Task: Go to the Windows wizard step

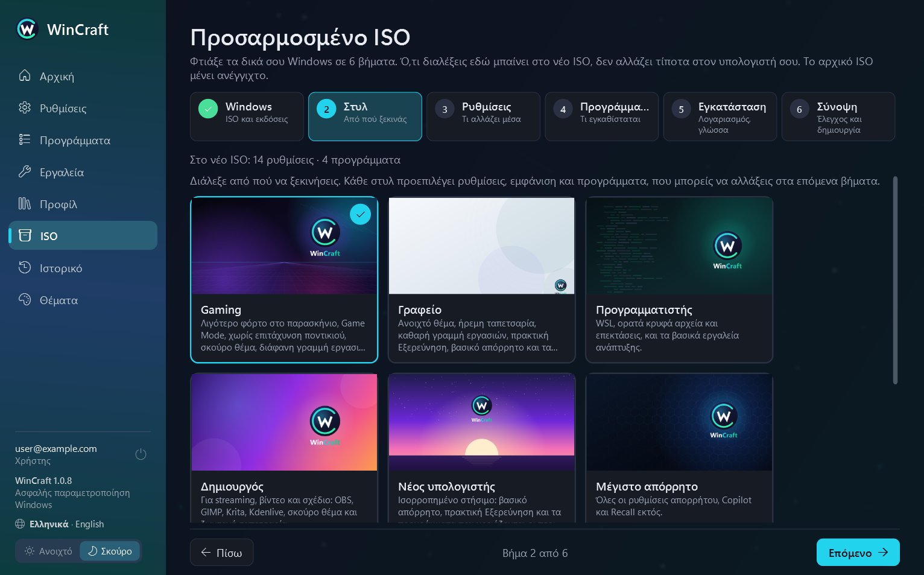Action: tap(247, 116)
